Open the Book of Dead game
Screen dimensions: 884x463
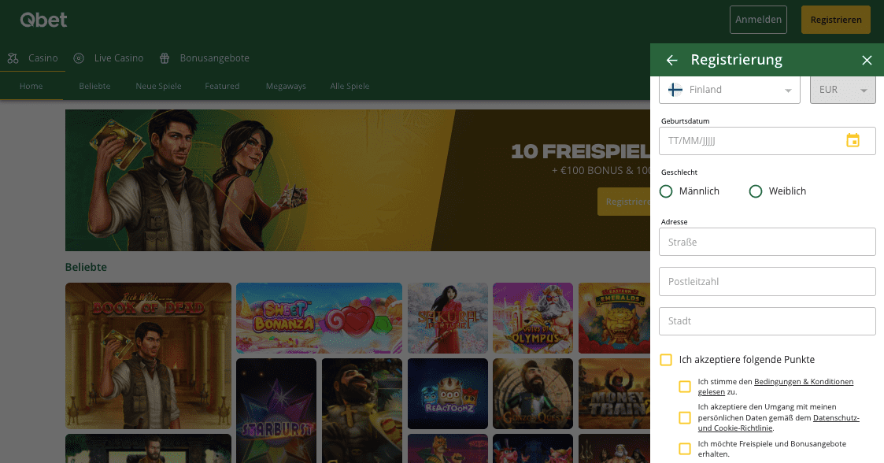pos(148,356)
